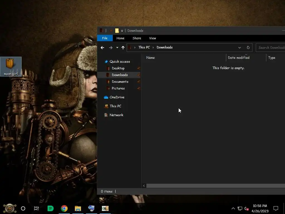Image resolution: width=285 pixels, height=214 pixels.
Task: Select Network in the navigation pane
Action: (116, 115)
